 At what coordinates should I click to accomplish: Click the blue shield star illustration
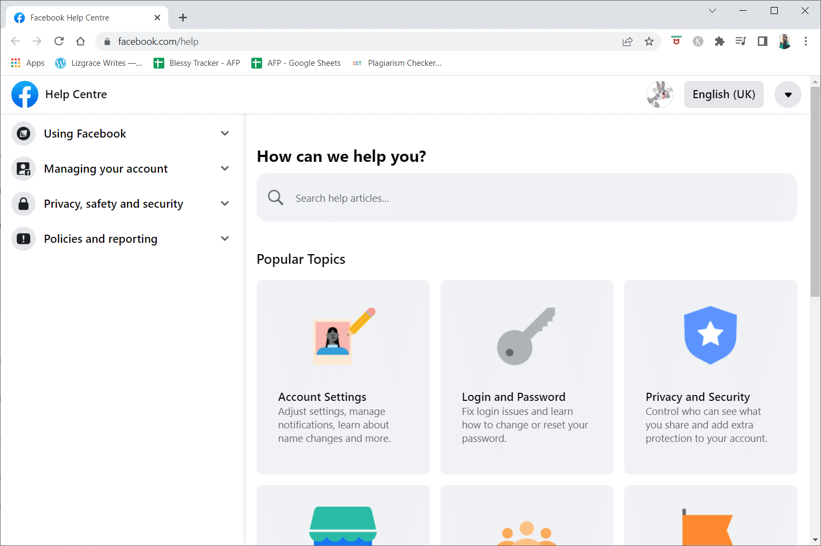point(710,335)
